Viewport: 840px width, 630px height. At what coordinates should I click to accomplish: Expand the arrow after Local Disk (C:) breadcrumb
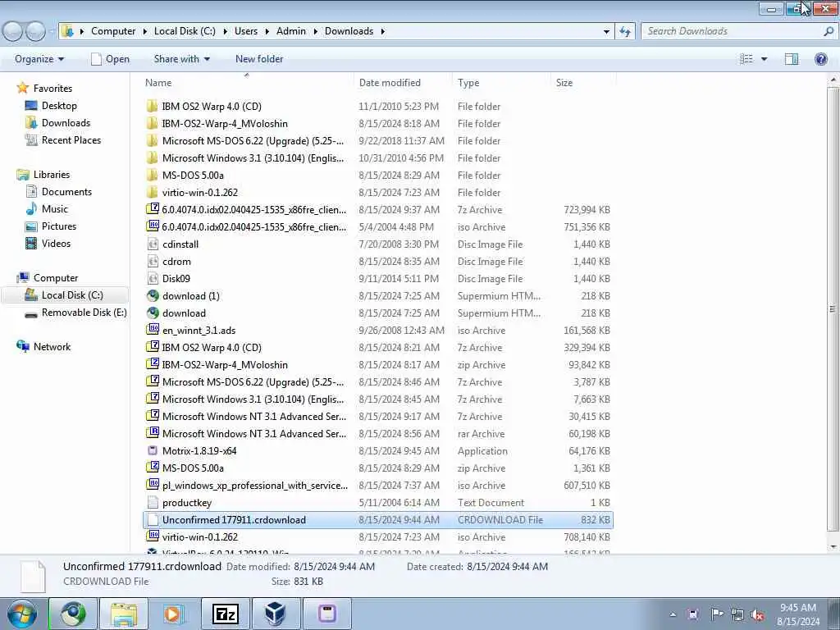[225, 32]
